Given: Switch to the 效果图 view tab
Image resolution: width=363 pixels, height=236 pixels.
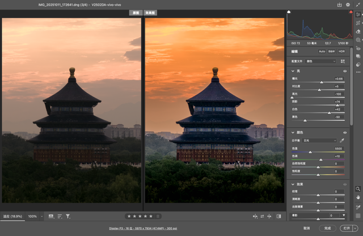Looking at the screenshot, I should click(x=151, y=12).
